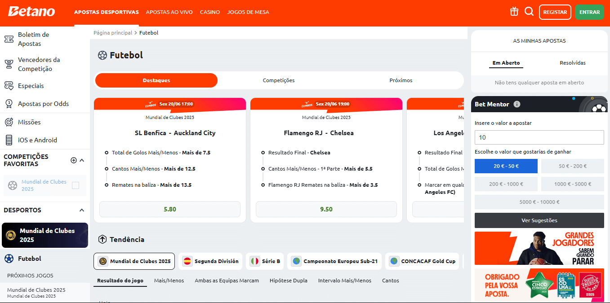Click the globe icon on Campeonato Europeu Sub-21

tap(296, 261)
